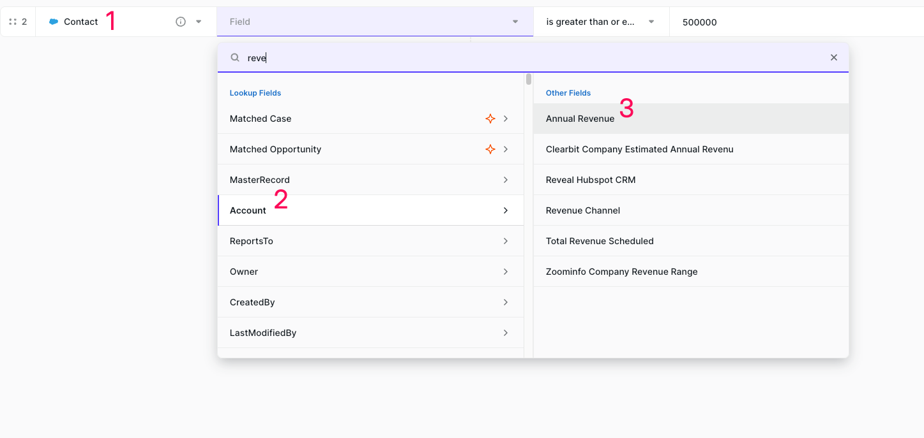Open the 'is greater than or e...' operator dropdown
924x438 pixels.
651,22
